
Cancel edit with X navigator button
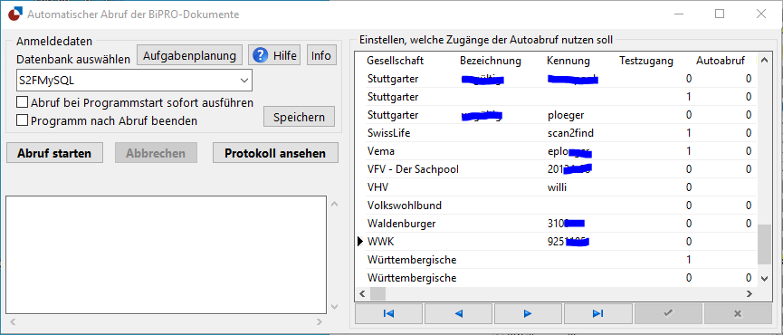tap(738, 313)
